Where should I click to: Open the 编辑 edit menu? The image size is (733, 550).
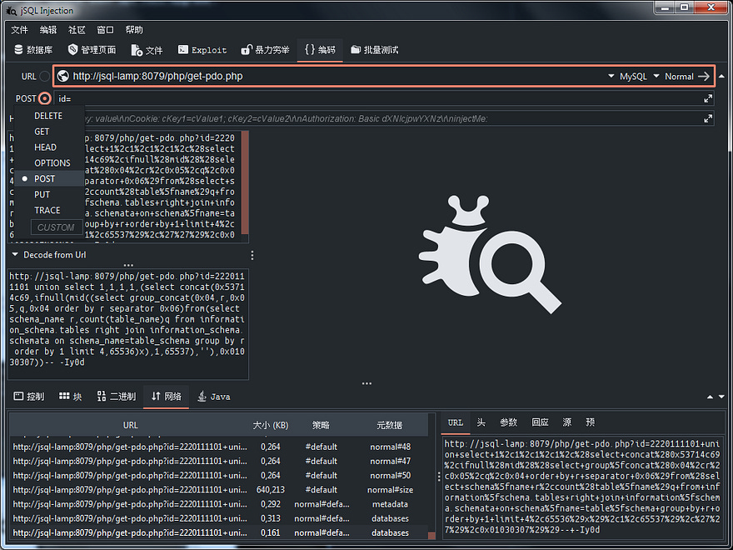[48, 30]
